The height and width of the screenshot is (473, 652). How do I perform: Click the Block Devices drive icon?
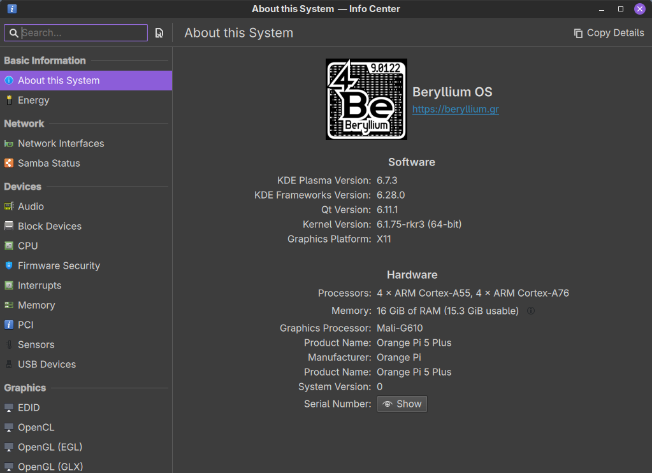coord(9,226)
